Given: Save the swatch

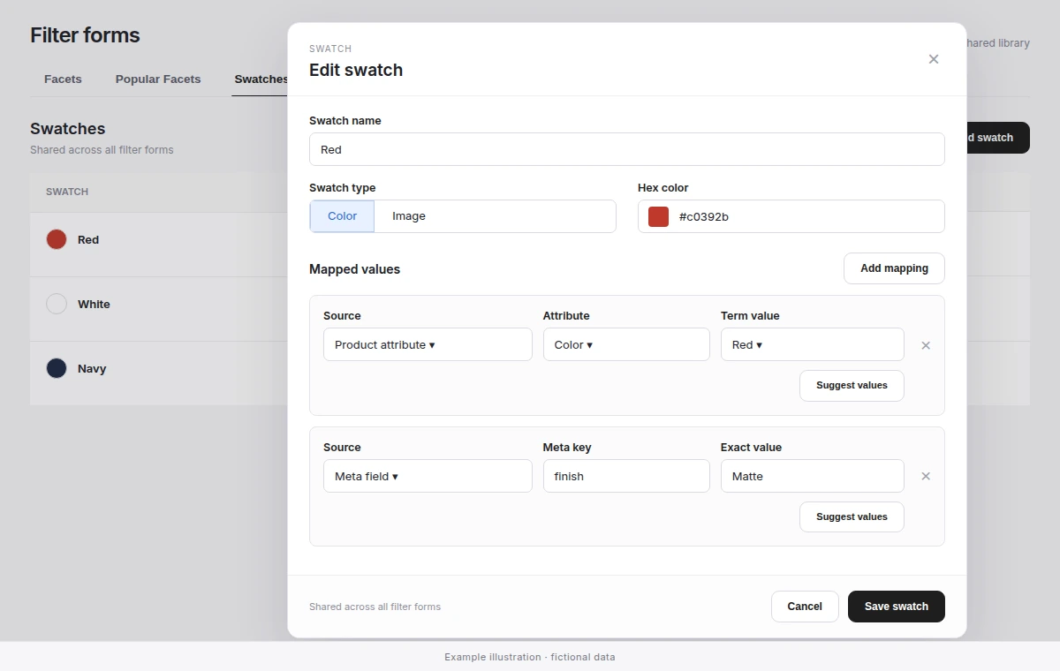Looking at the screenshot, I should click(x=897, y=607).
